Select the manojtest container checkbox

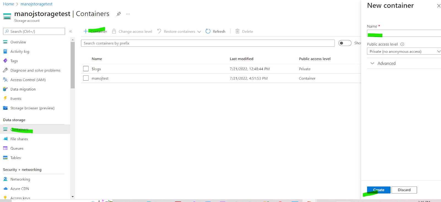click(x=86, y=78)
